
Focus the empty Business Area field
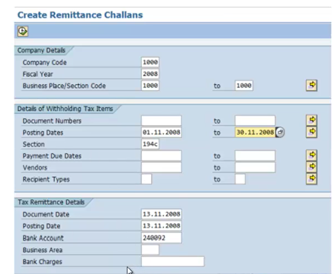(x=150, y=249)
